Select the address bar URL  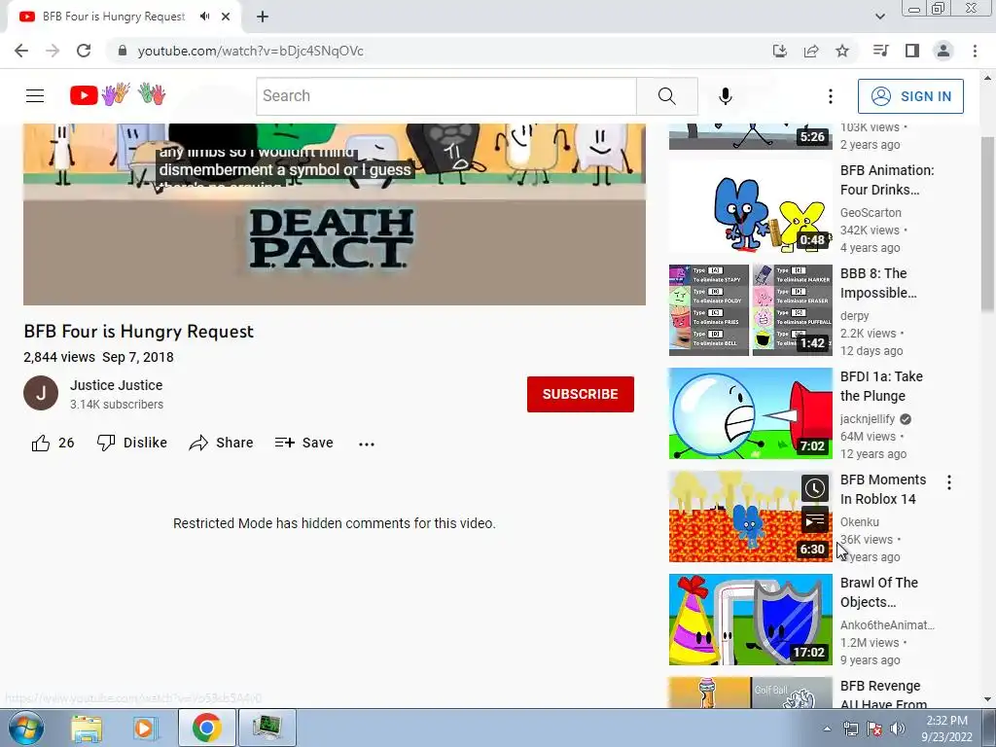[x=250, y=51]
